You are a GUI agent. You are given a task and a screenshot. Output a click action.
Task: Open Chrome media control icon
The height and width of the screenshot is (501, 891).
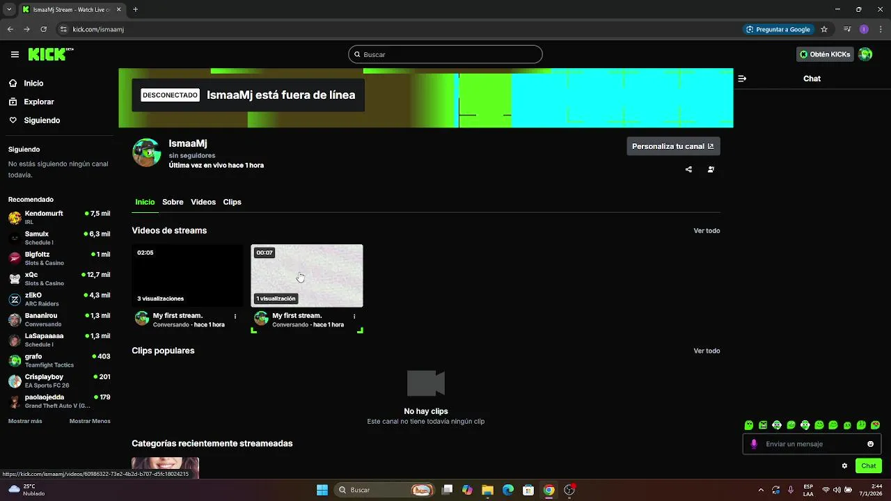click(847, 29)
